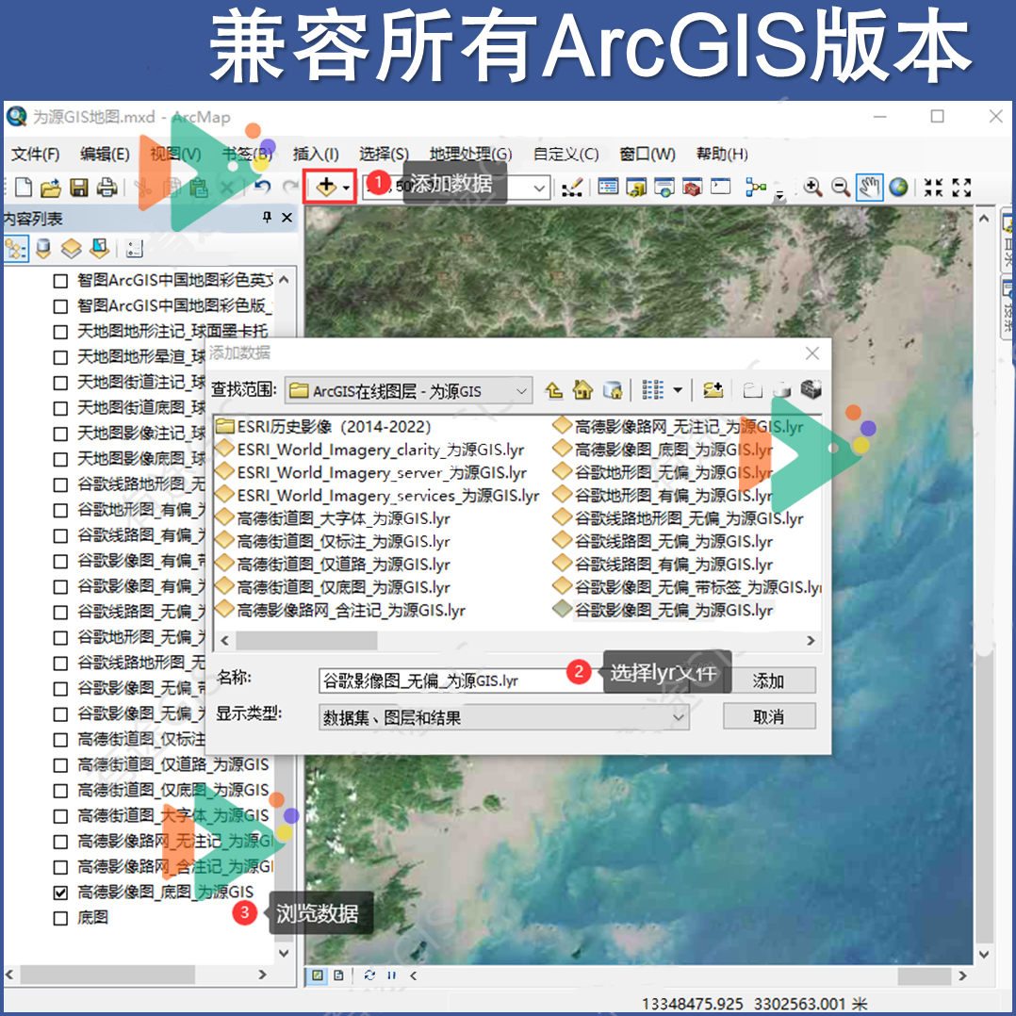
Task: Click the Full Extent globe icon
Action: 898,188
